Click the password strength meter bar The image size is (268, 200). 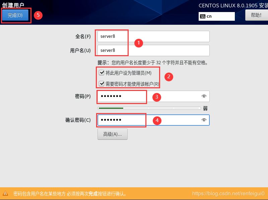149,108
